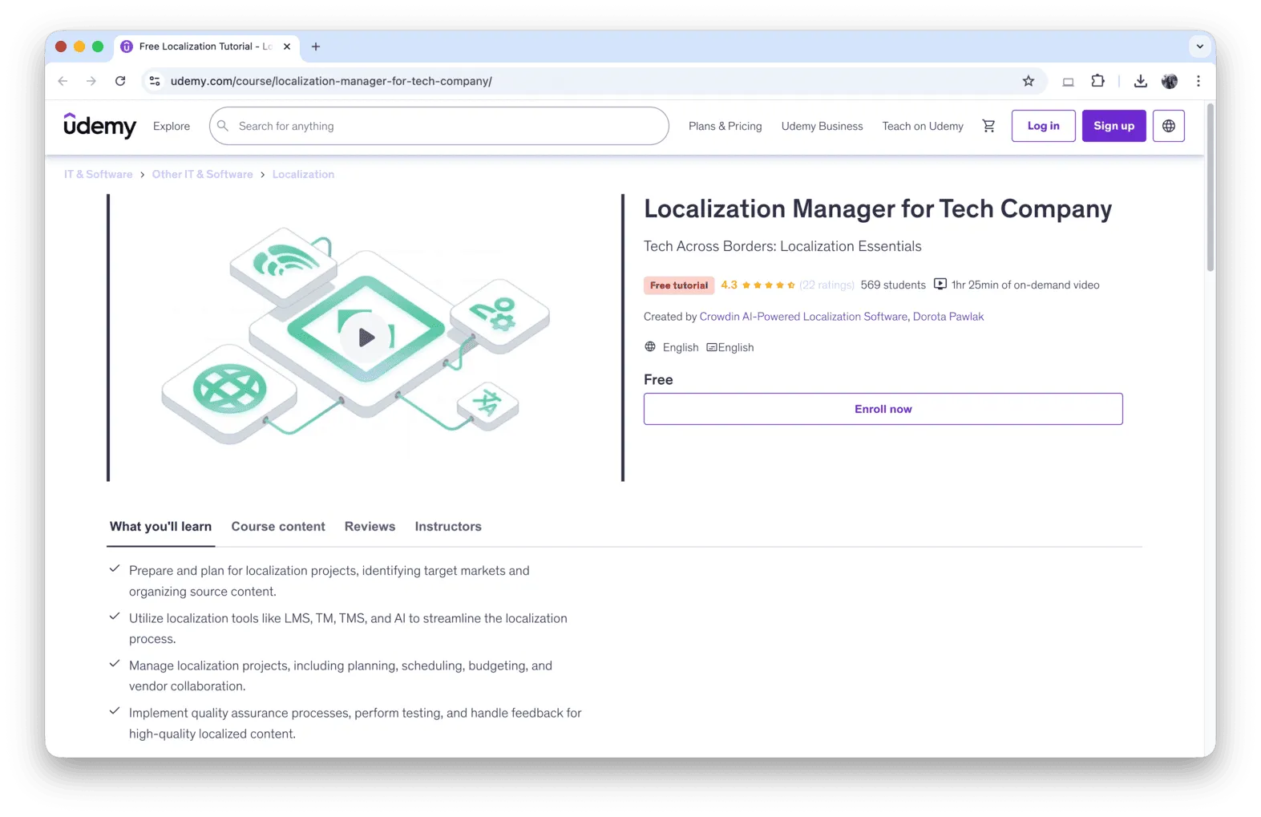Viewport: 1261px width, 817px height.
Task: Open Teach on Udemy
Action: (x=923, y=126)
